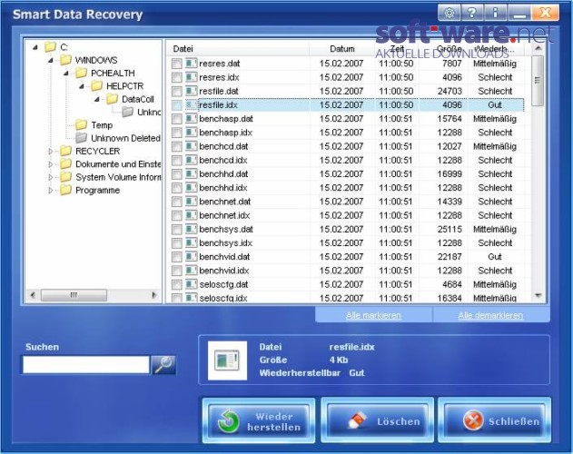This screenshot has width=573, height=454.
Task: Click the HELPCTR folder icon
Action: [x=96, y=86]
